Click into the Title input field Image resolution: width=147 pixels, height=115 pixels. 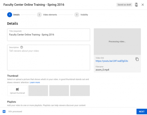[x=49, y=35]
